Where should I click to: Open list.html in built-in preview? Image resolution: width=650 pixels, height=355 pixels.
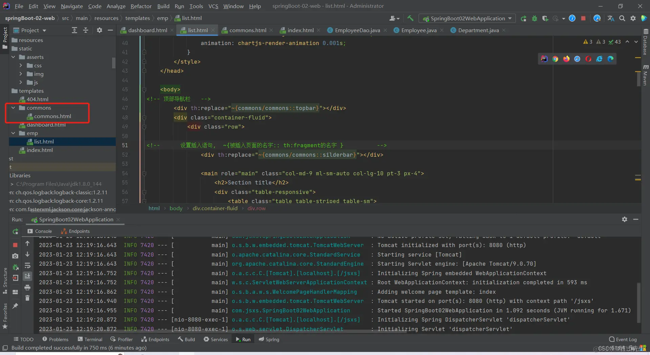[544, 59]
